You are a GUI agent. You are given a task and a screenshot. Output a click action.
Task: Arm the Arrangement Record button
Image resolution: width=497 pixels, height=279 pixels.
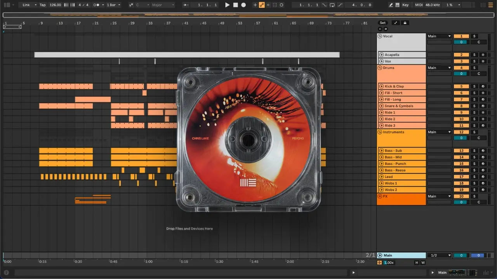click(243, 5)
